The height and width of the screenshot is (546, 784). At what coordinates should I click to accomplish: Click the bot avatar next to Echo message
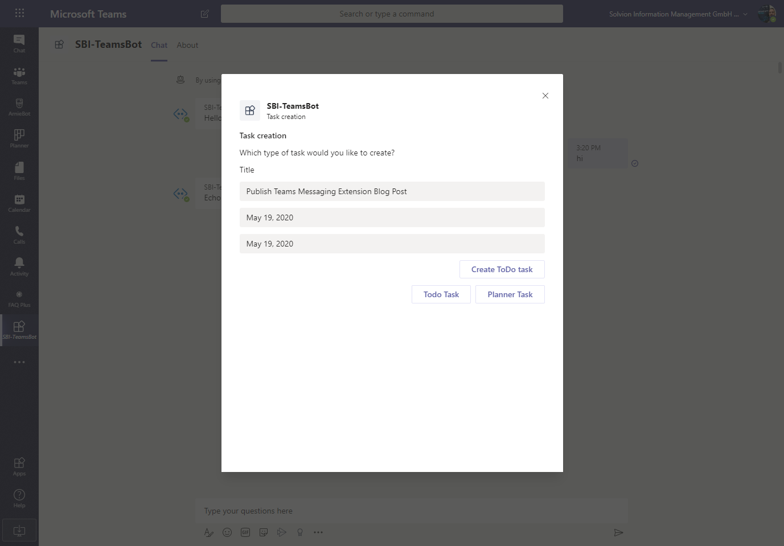[x=181, y=194]
